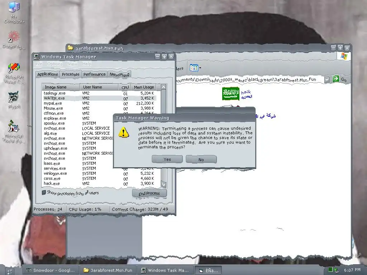Select the spoolsv.exe process row
The image size is (367, 275).
pyautogui.click(x=78, y=123)
